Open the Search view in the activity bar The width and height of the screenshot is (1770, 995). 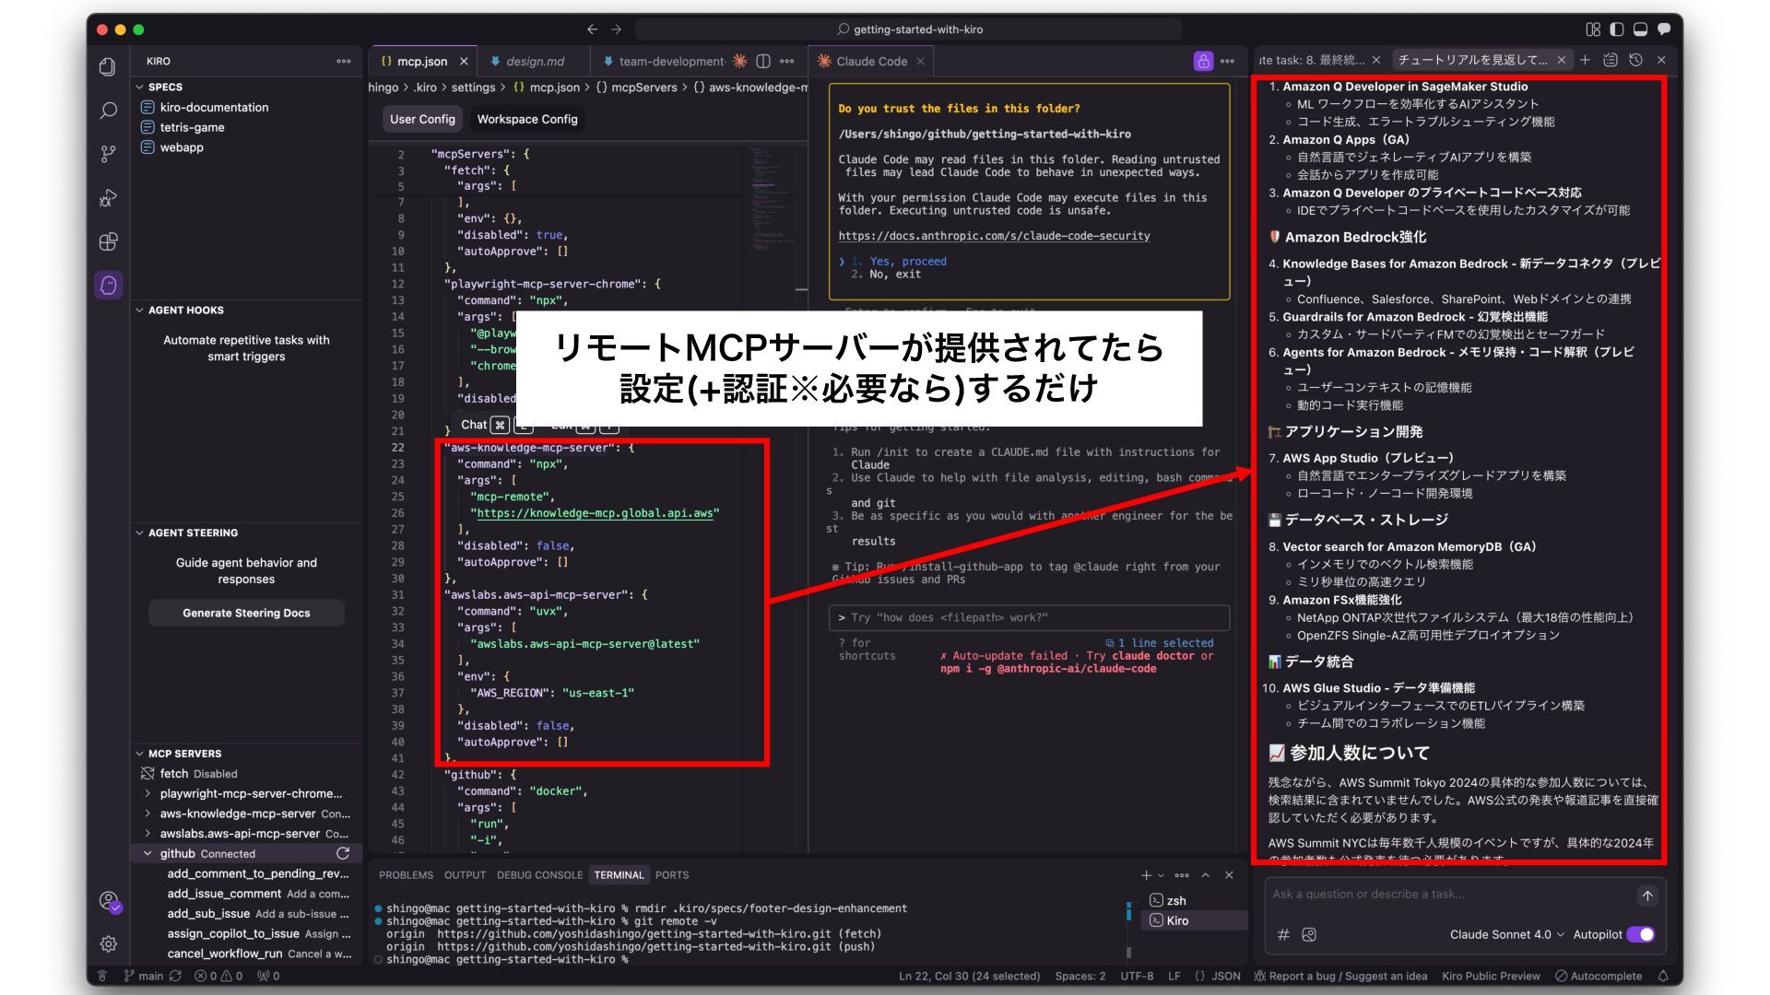[x=108, y=111]
